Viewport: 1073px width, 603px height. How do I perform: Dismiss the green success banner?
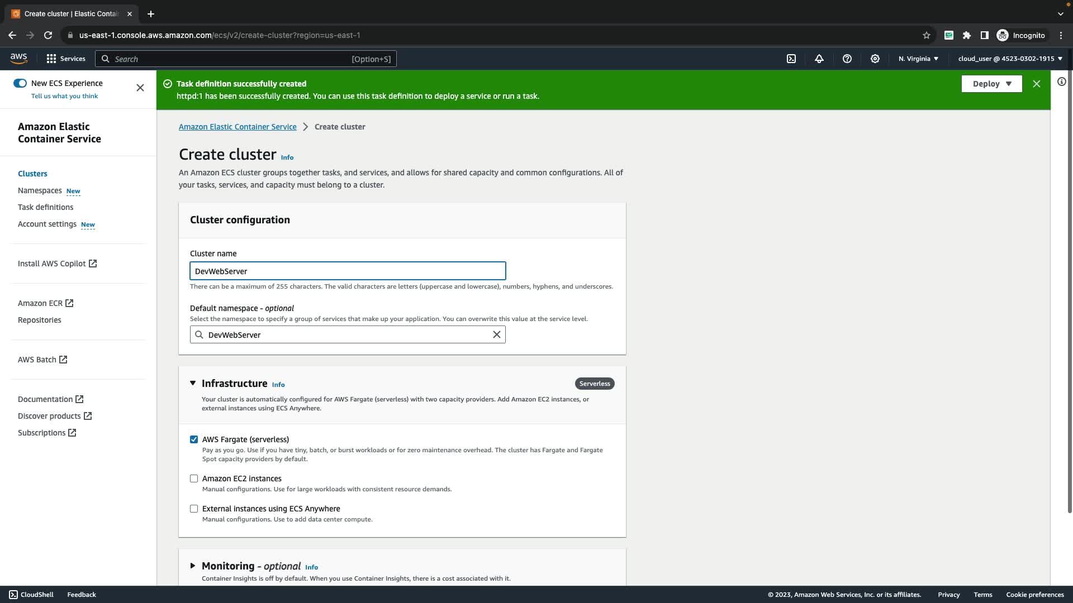pos(1037,84)
